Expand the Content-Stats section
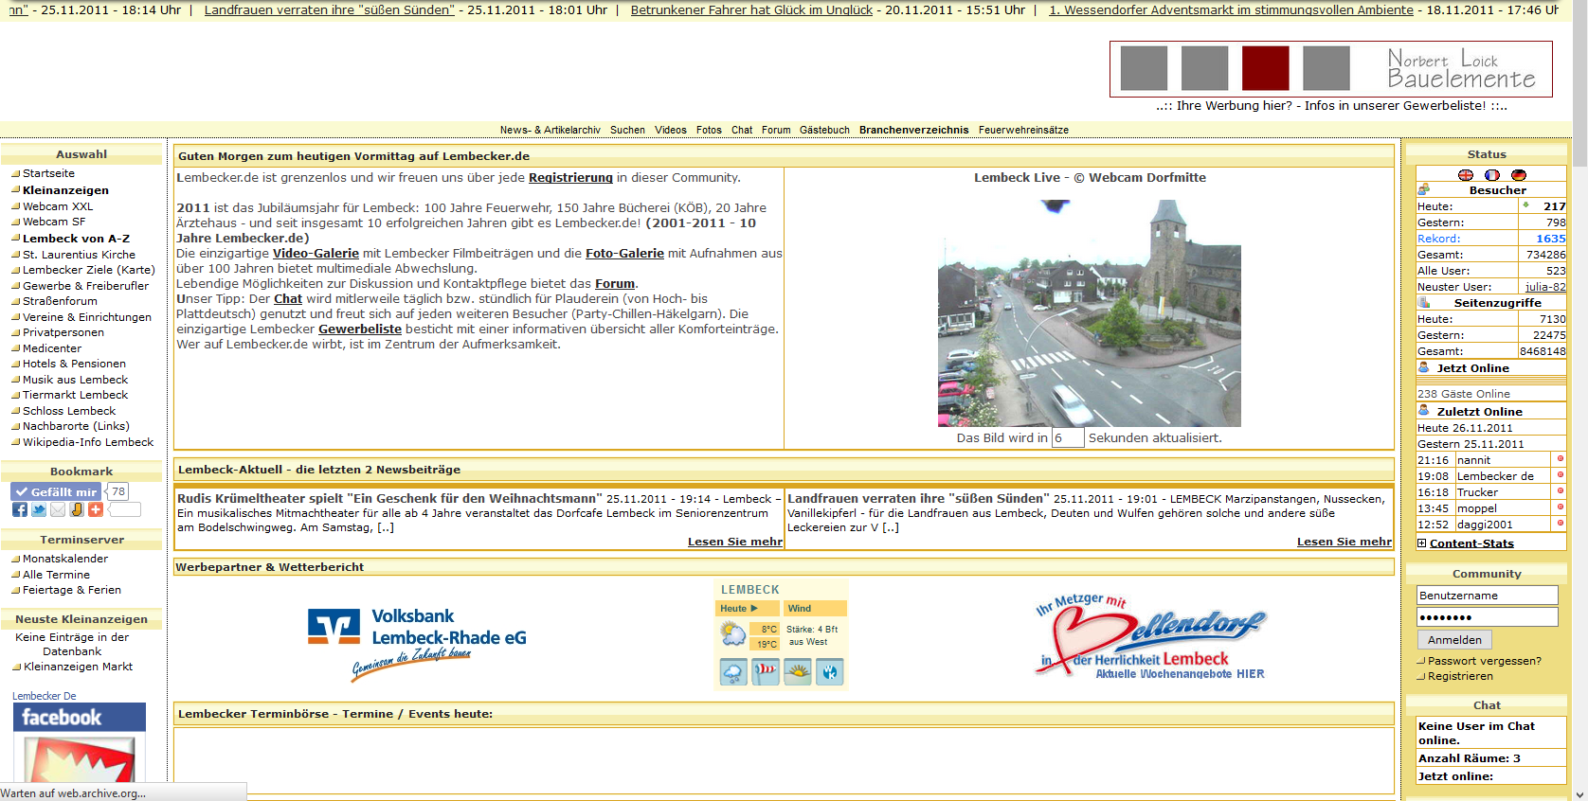 point(1466,543)
